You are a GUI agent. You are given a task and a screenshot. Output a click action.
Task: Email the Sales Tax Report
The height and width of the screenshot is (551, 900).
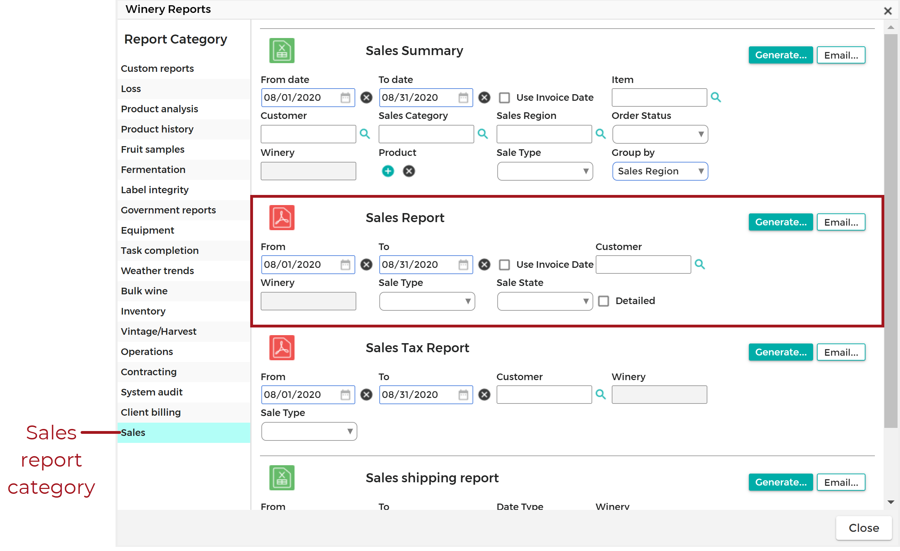[841, 352]
